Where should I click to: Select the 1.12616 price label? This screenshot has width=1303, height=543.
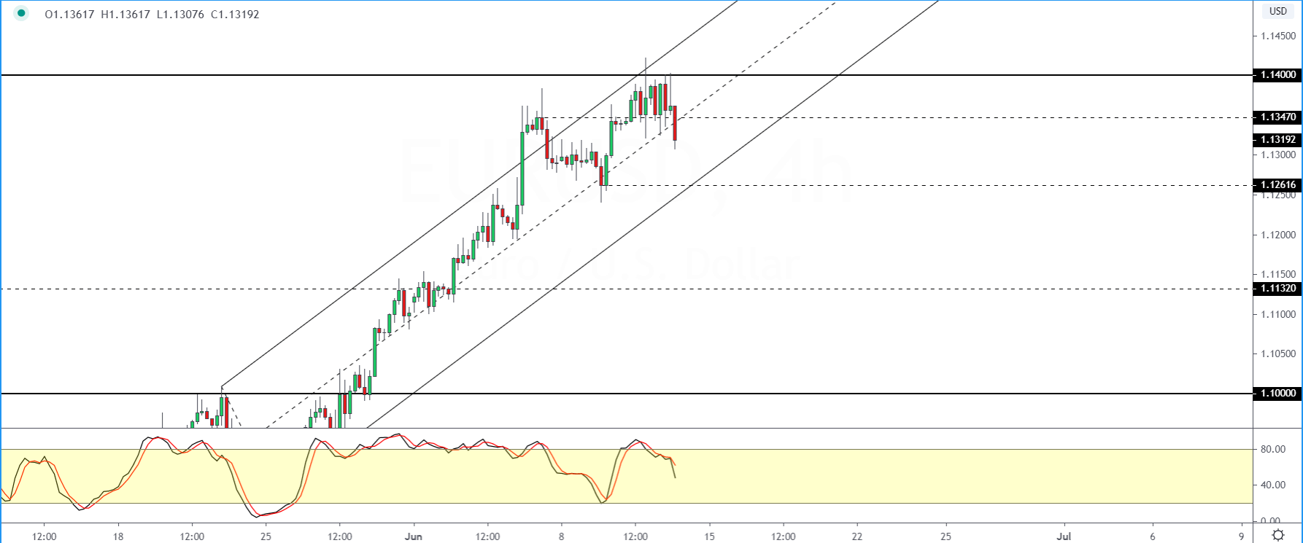tap(1277, 184)
